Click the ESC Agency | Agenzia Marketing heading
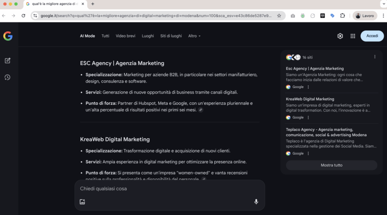Screen dimensions: 387x215 (122, 63)
